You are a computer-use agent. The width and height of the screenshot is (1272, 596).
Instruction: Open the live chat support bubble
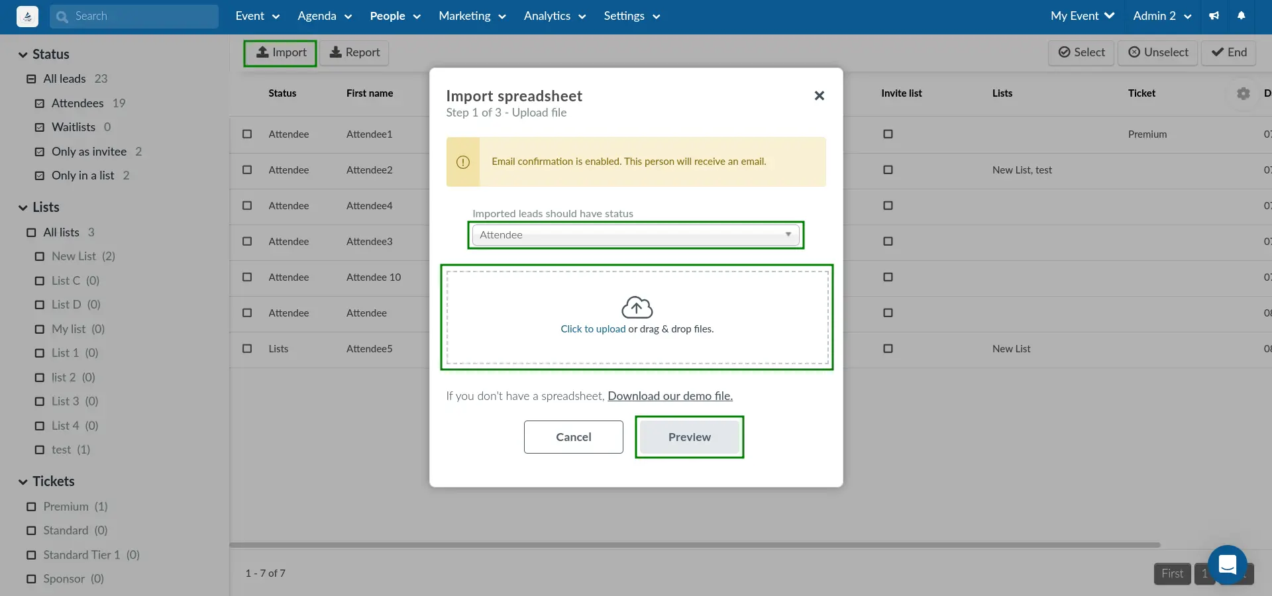(x=1228, y=565)
